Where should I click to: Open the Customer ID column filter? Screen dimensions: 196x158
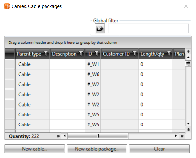(135, 54)
